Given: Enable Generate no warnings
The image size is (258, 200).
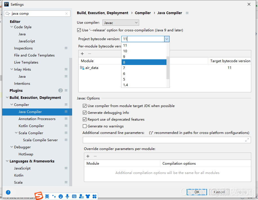Looking at the screenshot, I should pyautogui.click(x=84, y=126).
